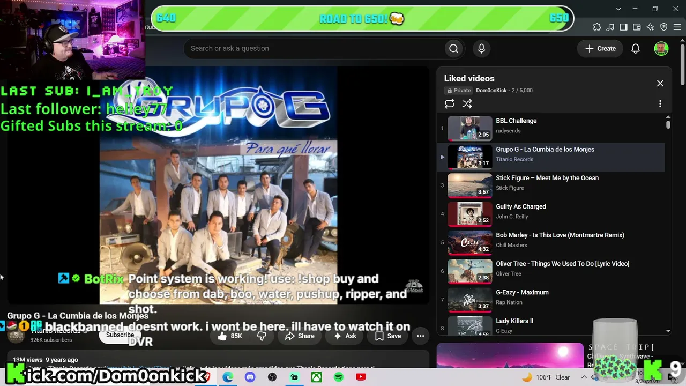The width and height of the screenshot is (686, 386).
Task: Click the Guilty As Charged video thumbnail
Action: coord(469,213)
